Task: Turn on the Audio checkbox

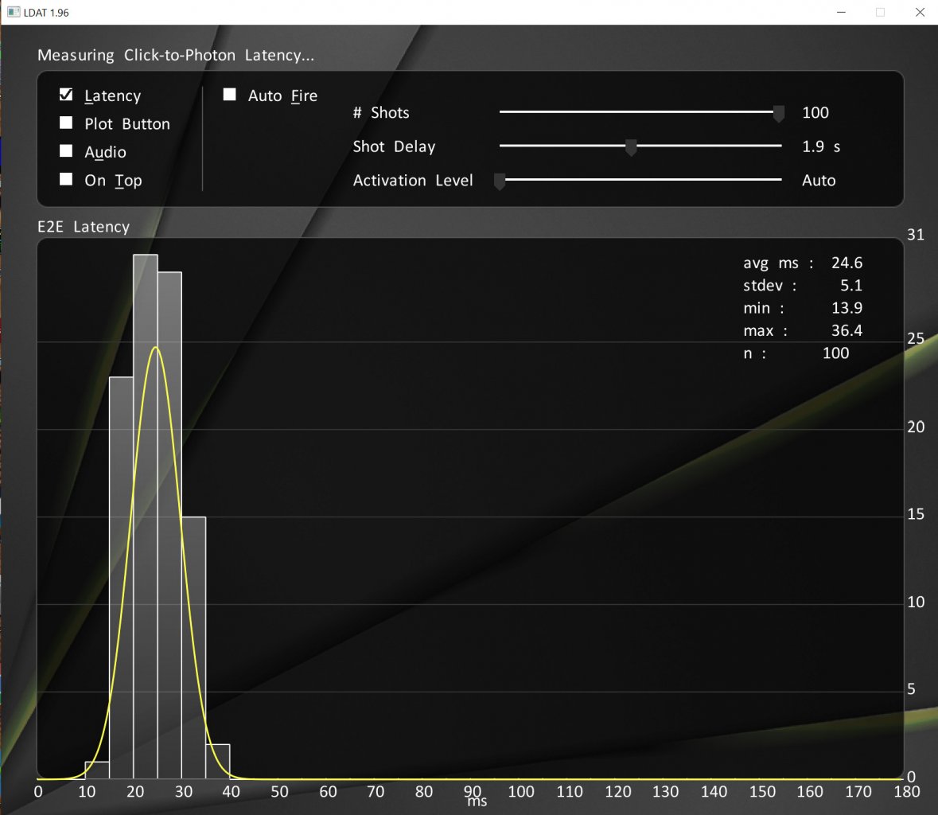Action: [66, 150]
